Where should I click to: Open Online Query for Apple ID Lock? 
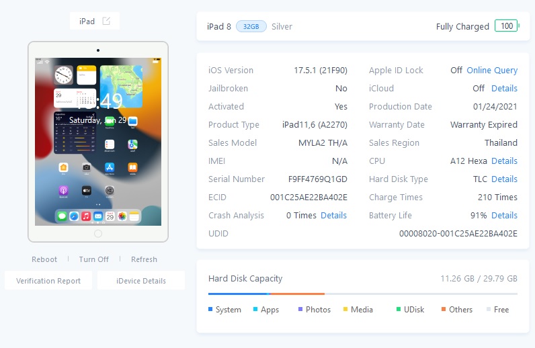click(x=492, y=70)
